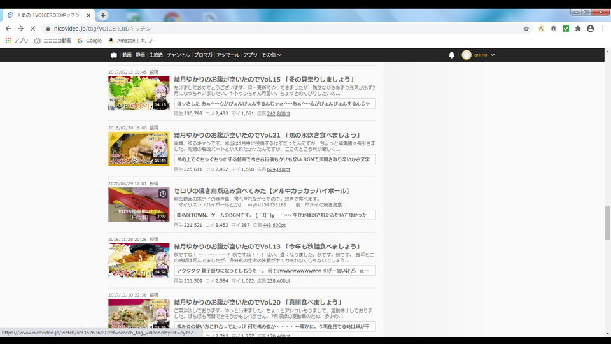The height and width of the screenshot is (344, 611).
Task: Expand the arimo account dropdown
Action: tap(493, 55)
